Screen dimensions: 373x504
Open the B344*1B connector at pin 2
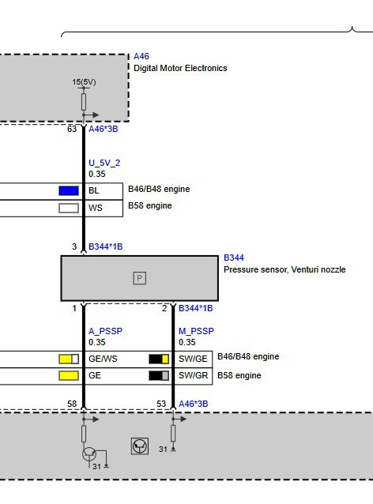tap(195, 308)
